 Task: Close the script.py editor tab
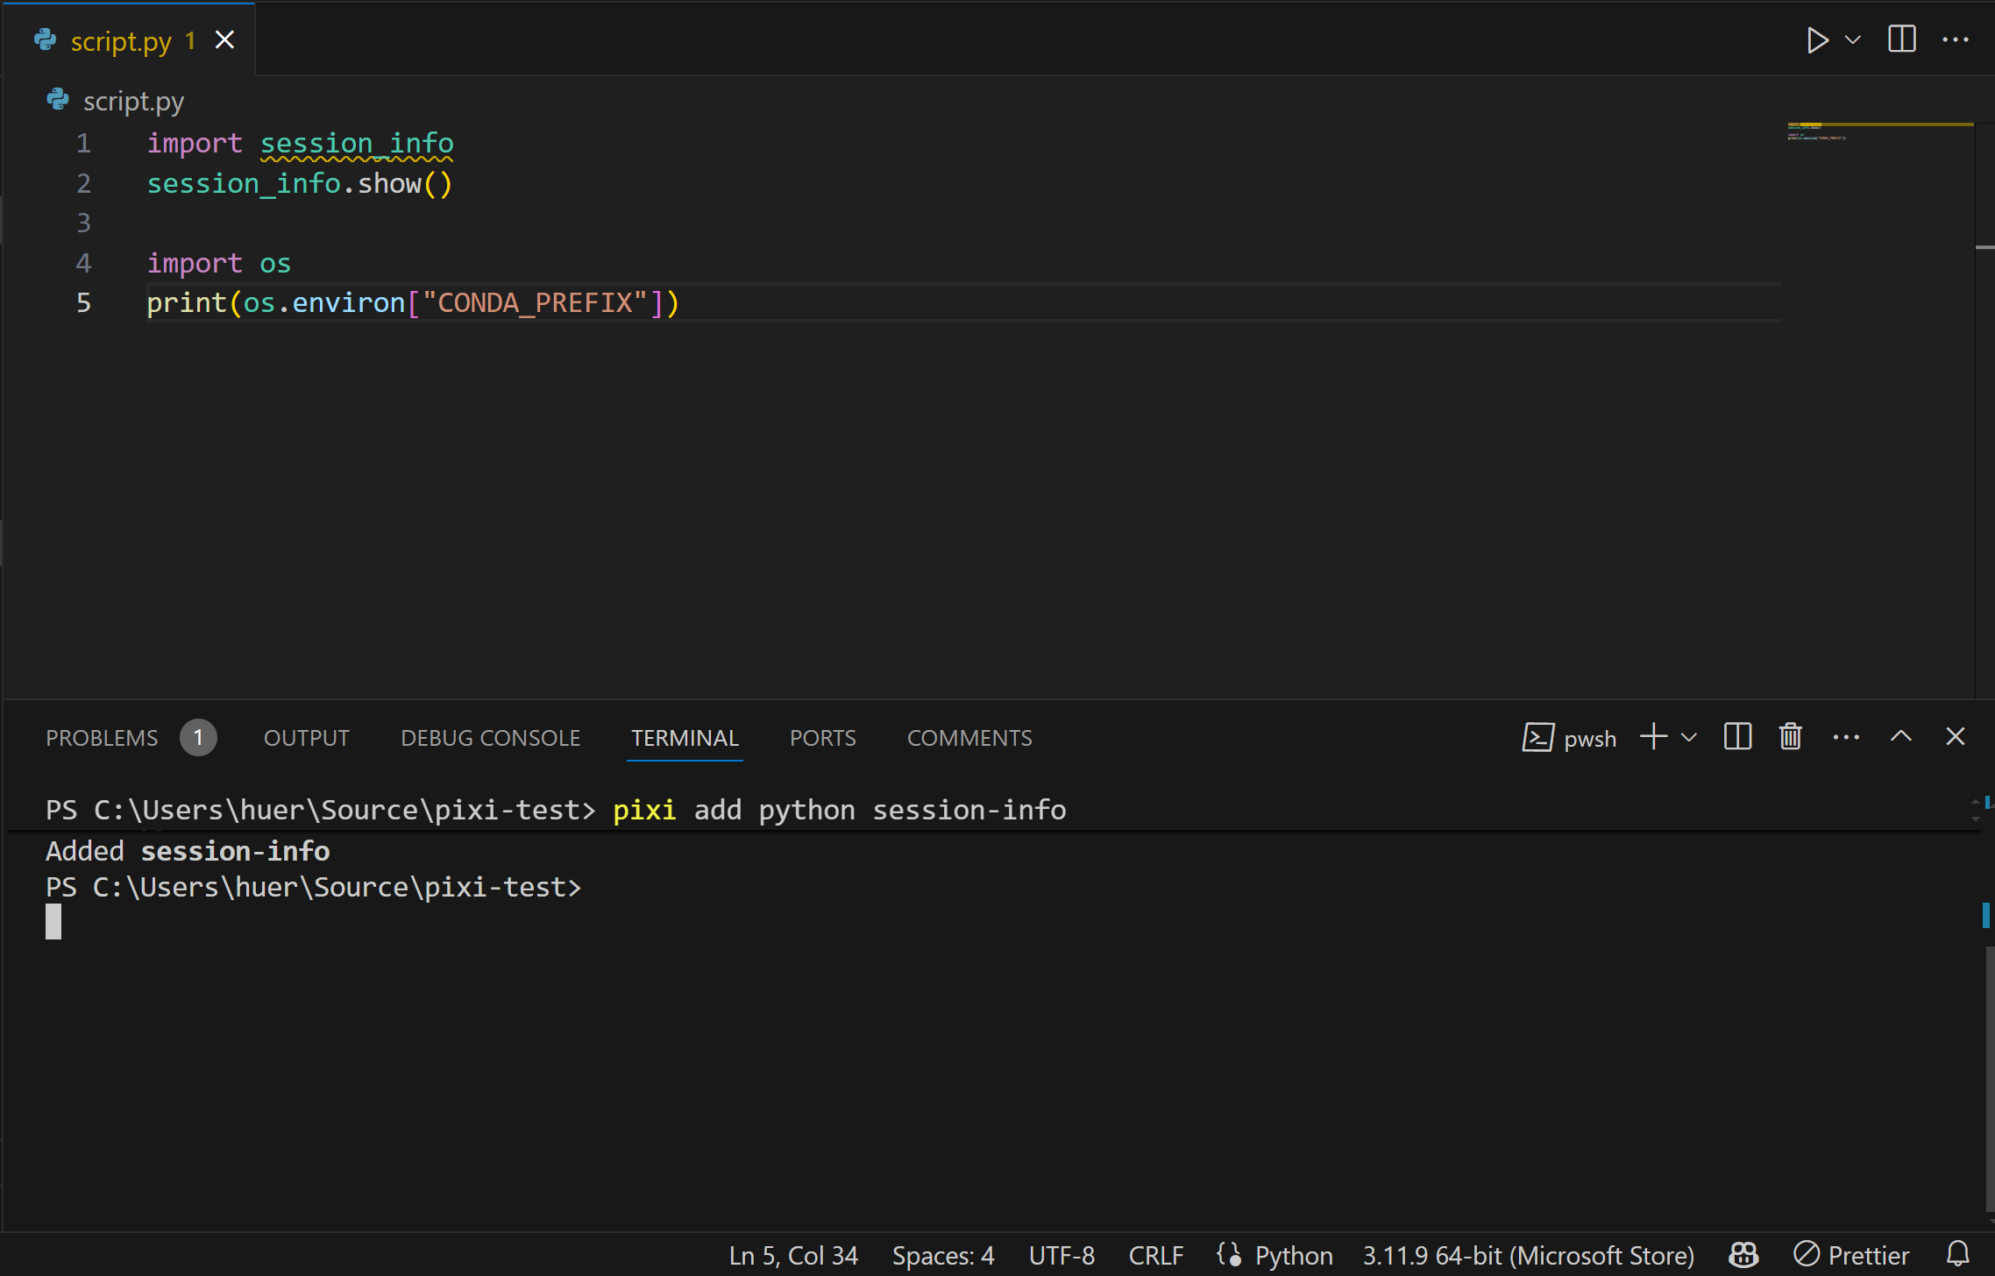coord(225,40)
